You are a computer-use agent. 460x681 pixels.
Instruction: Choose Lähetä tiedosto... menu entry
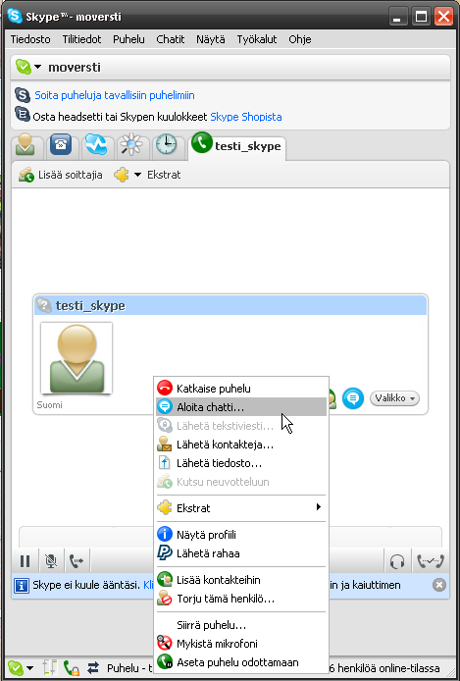click(241, 463)
